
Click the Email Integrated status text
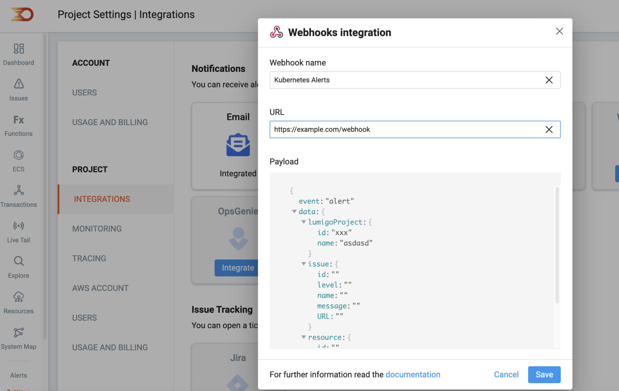click(x=238, y=174)
